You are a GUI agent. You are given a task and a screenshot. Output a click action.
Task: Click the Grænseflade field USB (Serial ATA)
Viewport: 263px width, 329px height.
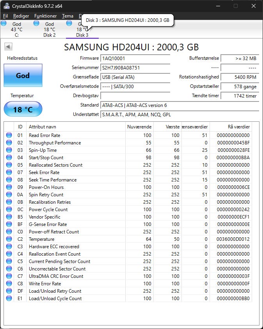pos(135,77)
